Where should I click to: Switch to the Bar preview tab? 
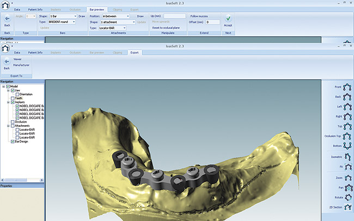97,10
